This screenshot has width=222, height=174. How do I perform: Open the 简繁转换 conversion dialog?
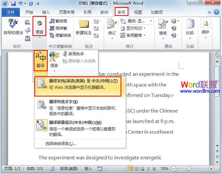[x=60, y=35]
